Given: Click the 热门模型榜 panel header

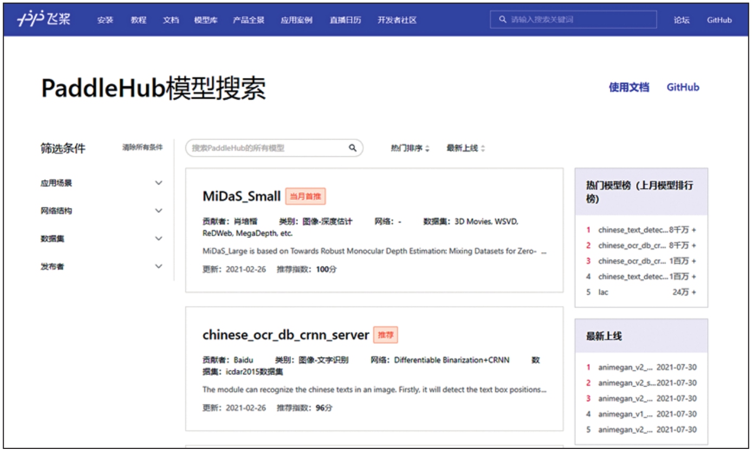Looking at the screenshot, I should pyautogui.click(x=641, y=192).
